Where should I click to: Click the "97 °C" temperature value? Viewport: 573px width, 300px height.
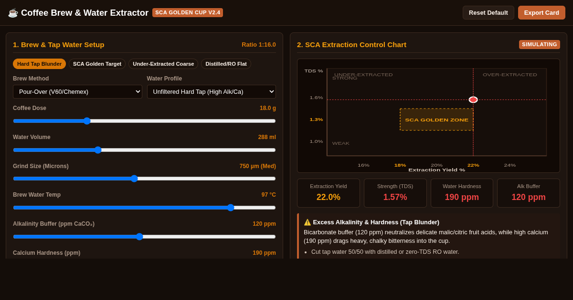[x=269, y=195]
